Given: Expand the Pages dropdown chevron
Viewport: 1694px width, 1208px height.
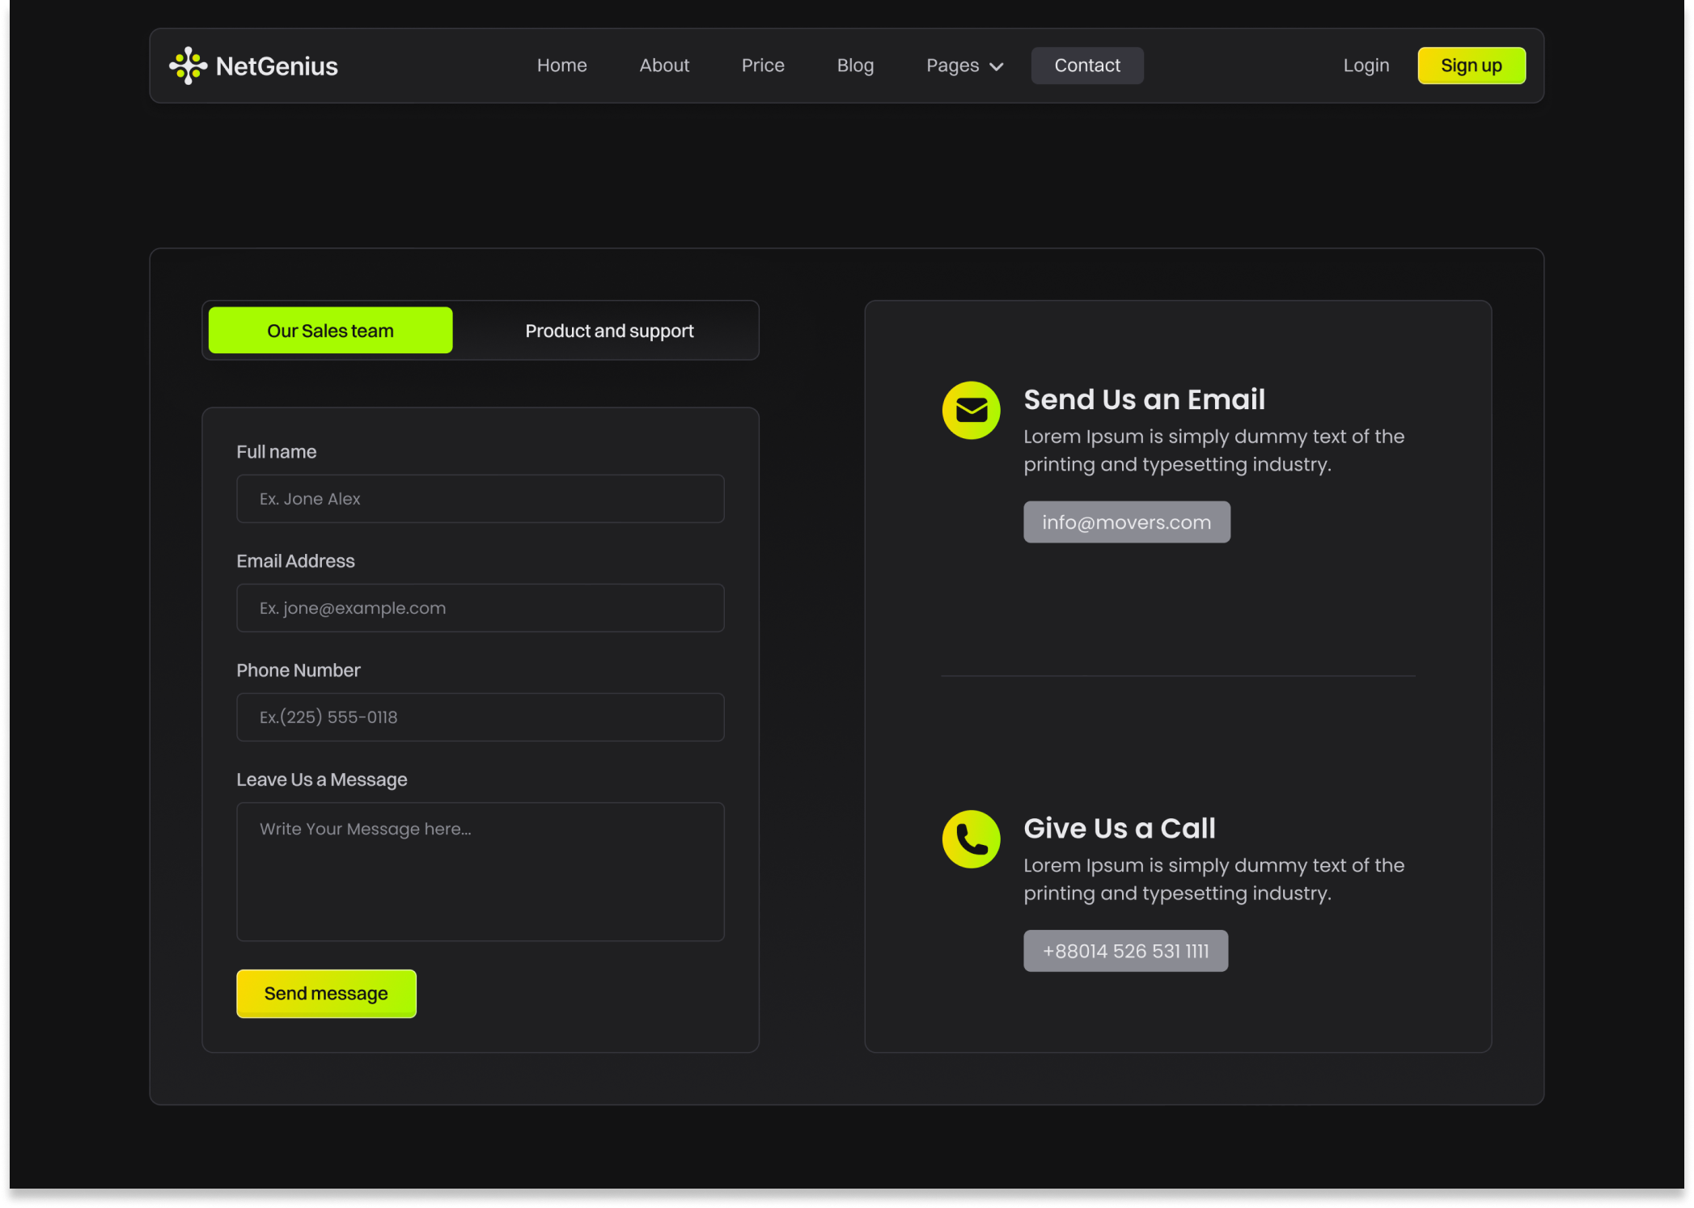Looking at the screenshot, I should (997, 66).
